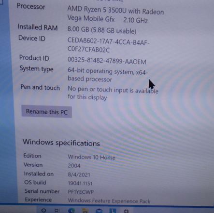
Task: Select the serial number PF1YECWP
Action: click(x=81, y=192)
